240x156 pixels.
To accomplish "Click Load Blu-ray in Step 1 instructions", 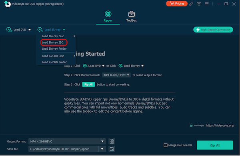I will click(131, 66).
